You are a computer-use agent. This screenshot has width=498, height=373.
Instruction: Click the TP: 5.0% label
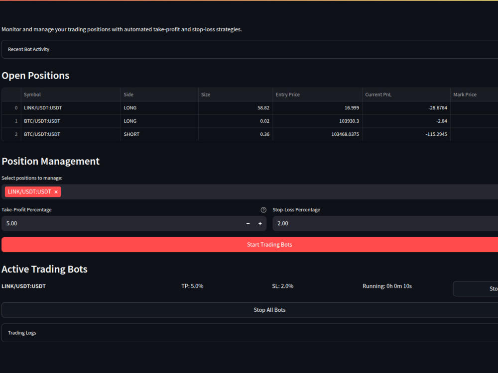tap(192, 286)
